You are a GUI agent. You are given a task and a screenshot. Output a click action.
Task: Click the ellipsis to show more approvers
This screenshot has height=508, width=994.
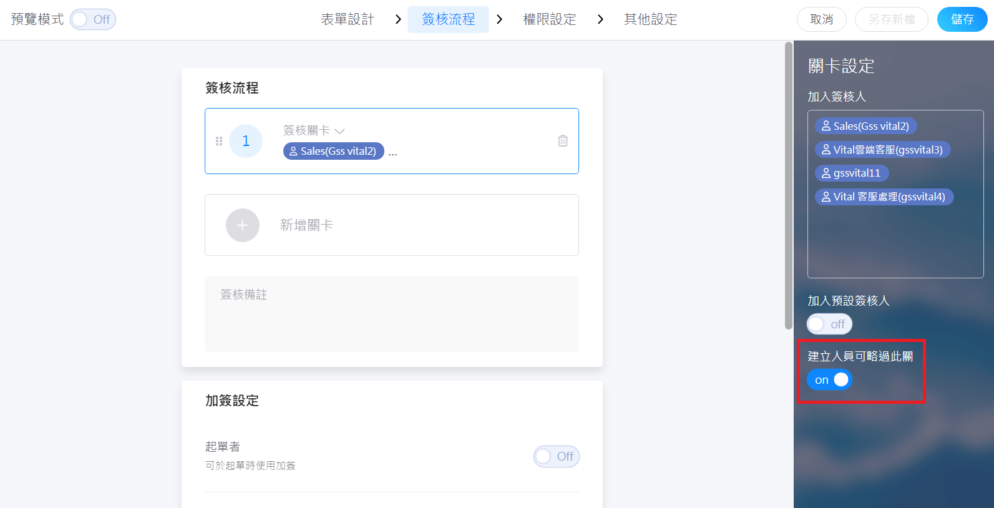[x=392, y=152]
